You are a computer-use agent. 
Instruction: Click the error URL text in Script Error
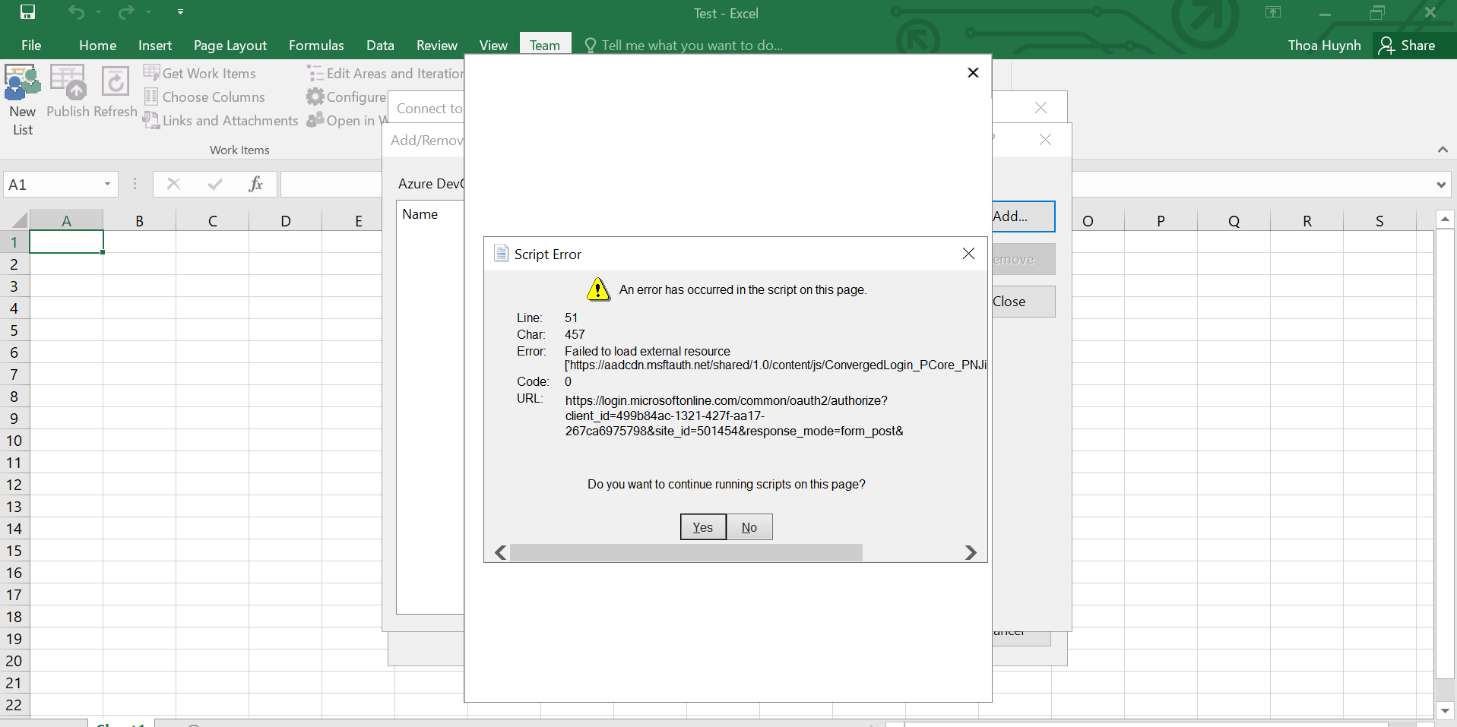tap(734, 416)
